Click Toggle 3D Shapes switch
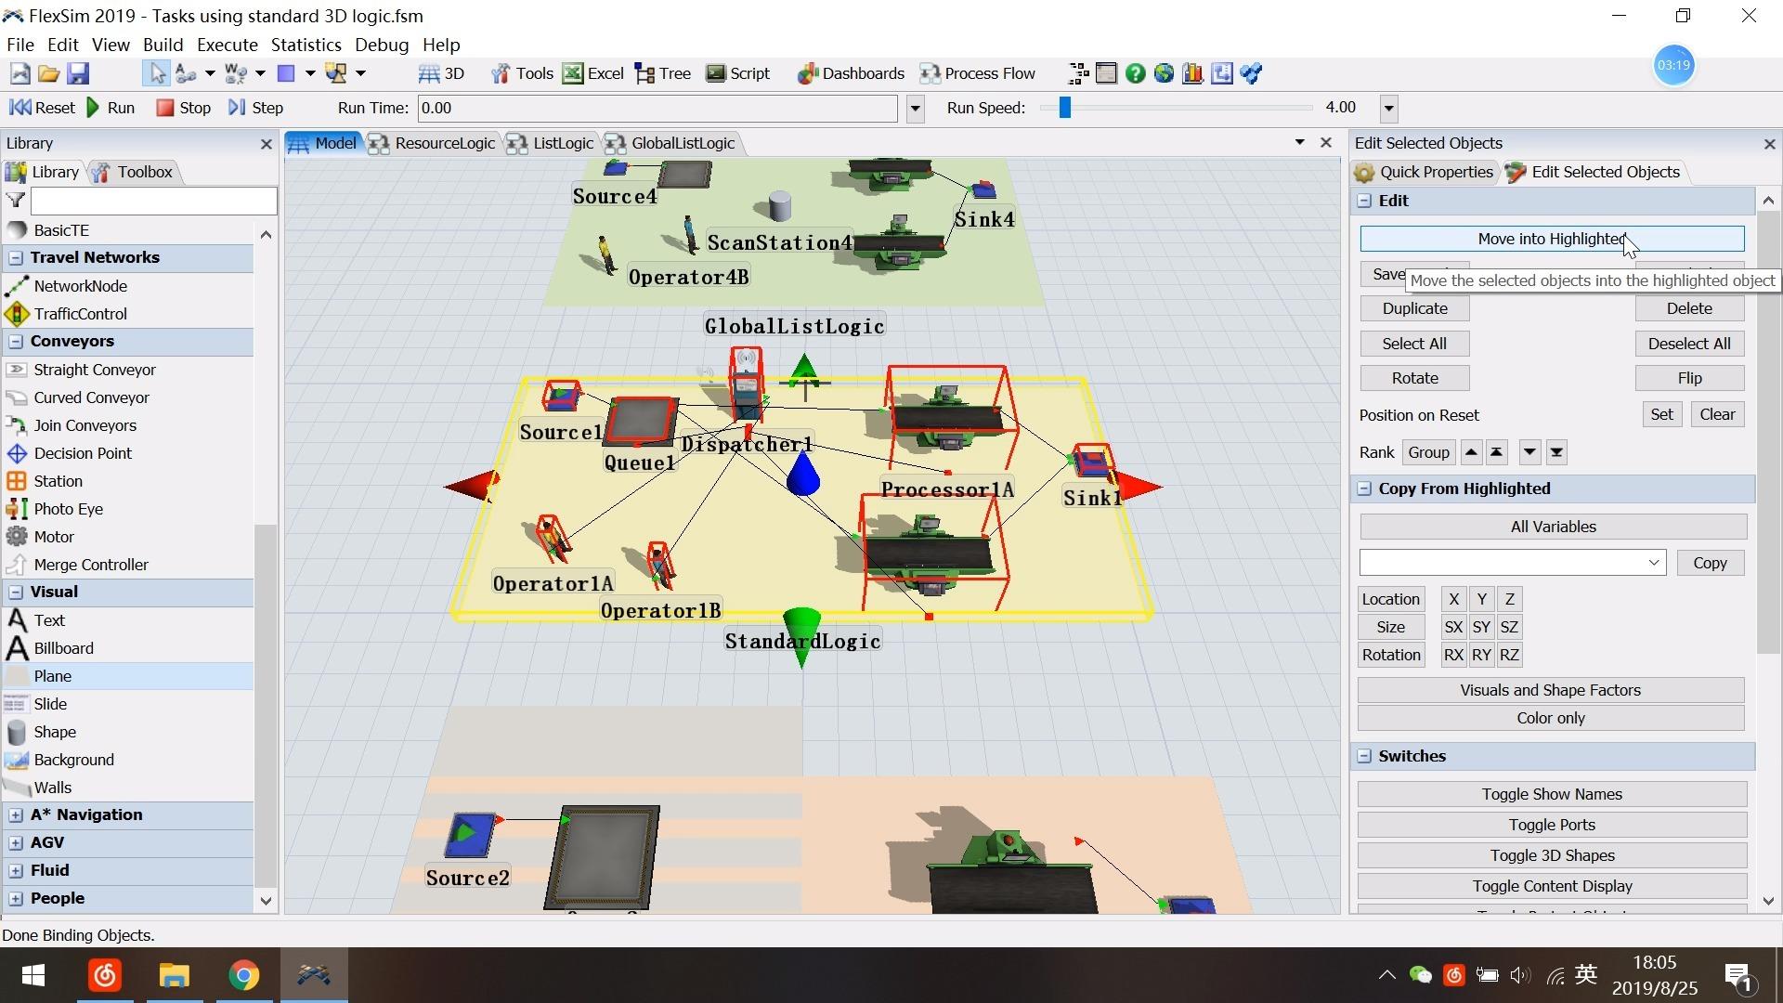This screenshot has width=1783, height=1003. point(1552,855)
